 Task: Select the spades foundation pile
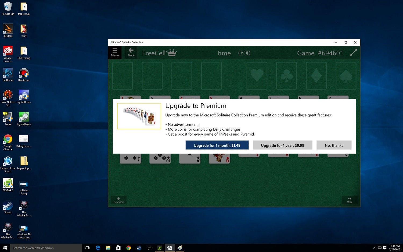click(x=346, y=76)
